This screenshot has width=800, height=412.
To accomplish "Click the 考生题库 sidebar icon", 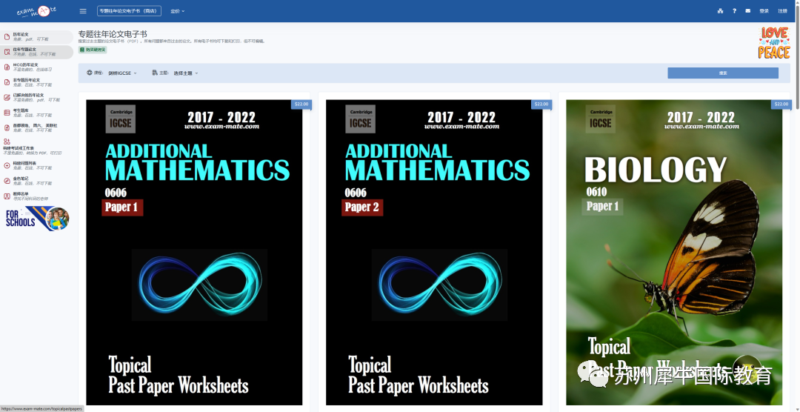I will coord(7,113).
